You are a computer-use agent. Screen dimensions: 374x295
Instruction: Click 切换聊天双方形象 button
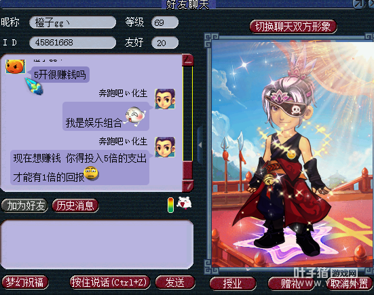[x=293, y=26]
